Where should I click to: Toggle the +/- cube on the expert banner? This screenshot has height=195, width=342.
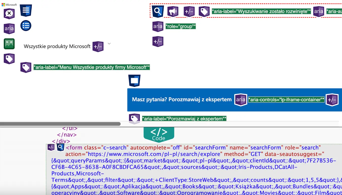tap(332, 100)
